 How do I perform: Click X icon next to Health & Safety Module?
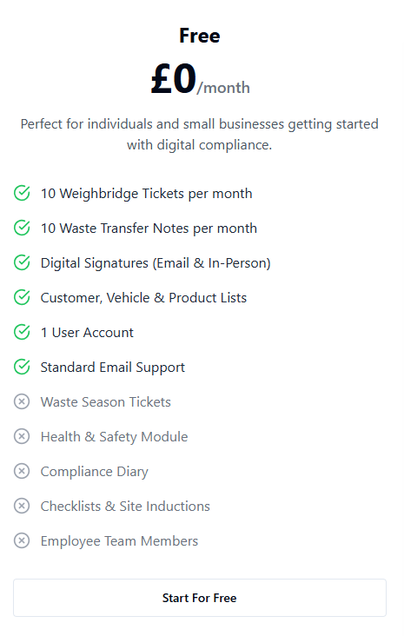pos(22,436)
